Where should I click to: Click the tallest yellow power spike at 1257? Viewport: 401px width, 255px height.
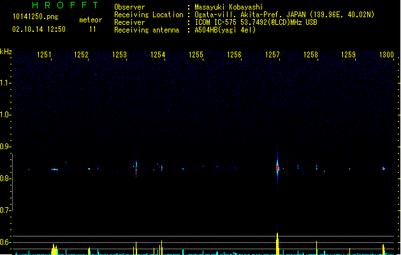[x=277, y=244]
